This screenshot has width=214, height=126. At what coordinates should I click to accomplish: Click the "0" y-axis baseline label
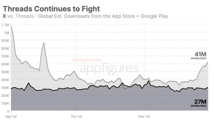(8, 111)
